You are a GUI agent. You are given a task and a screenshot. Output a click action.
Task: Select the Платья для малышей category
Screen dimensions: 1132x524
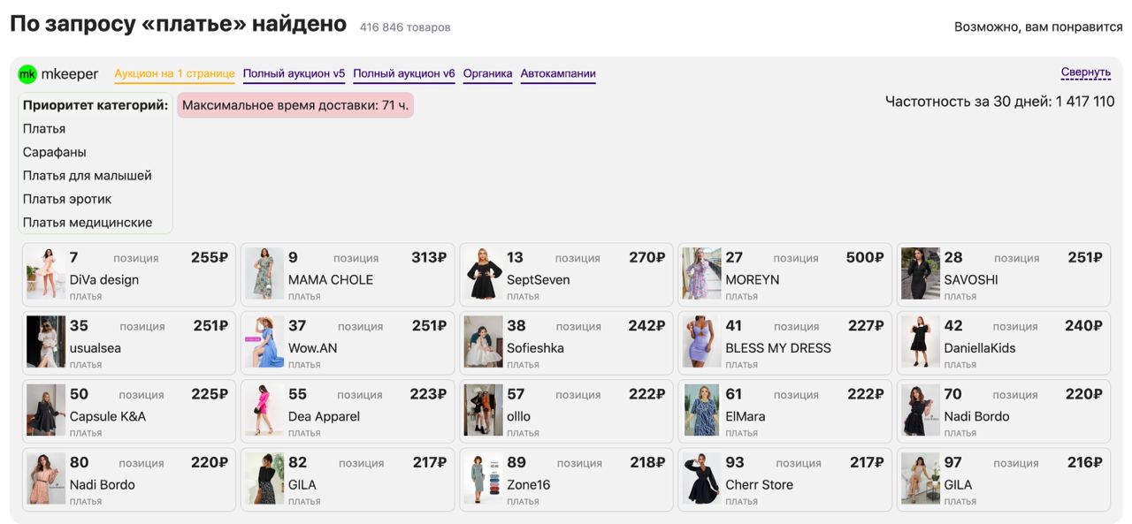point(88,176)
